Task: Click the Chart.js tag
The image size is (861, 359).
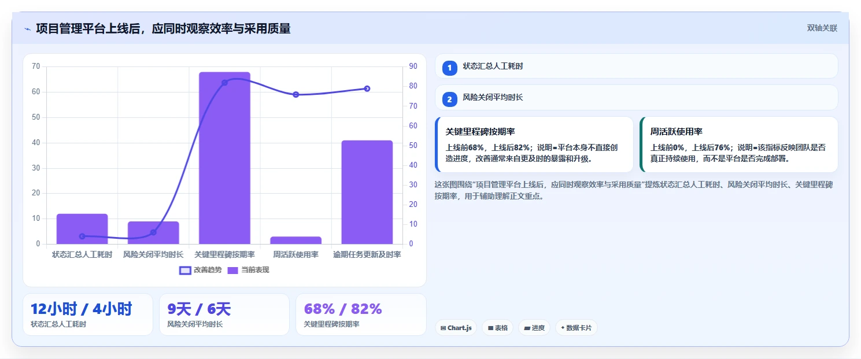Action: (x=456, y=328)
